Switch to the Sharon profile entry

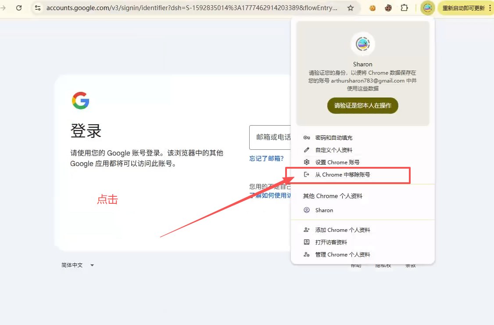tap(324, 210)
